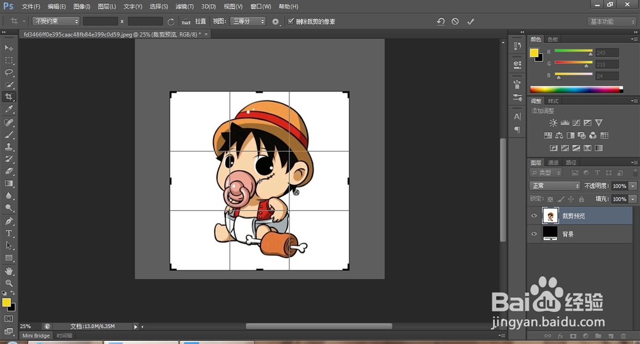Hide the 裁剪预览 layer eye icon

coord(534,215)
